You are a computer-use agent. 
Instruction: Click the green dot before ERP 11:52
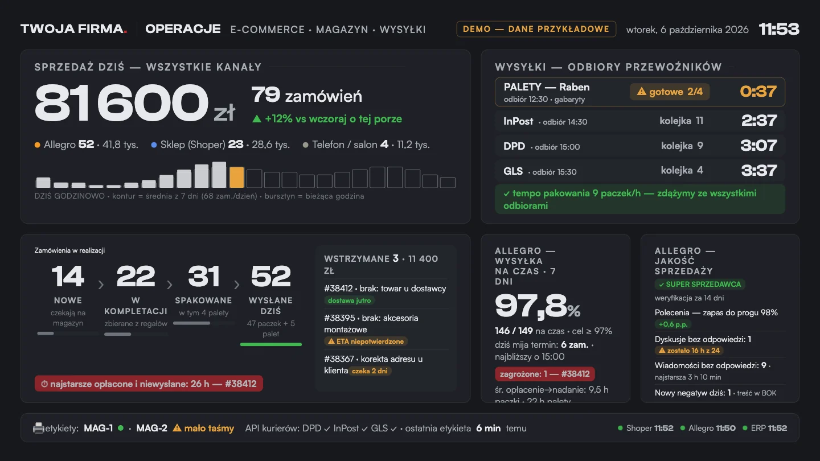coord(745,428)
